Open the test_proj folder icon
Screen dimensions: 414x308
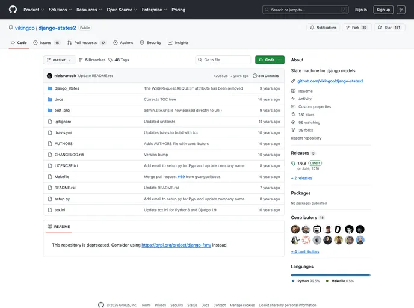[x=49, y=111]
